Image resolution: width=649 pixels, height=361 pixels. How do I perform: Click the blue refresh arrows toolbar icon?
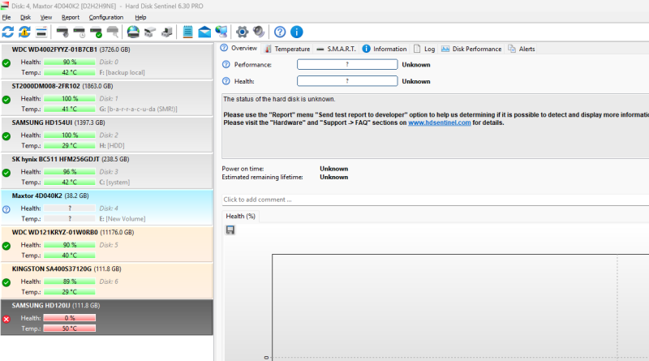click(x=8, y=32)
